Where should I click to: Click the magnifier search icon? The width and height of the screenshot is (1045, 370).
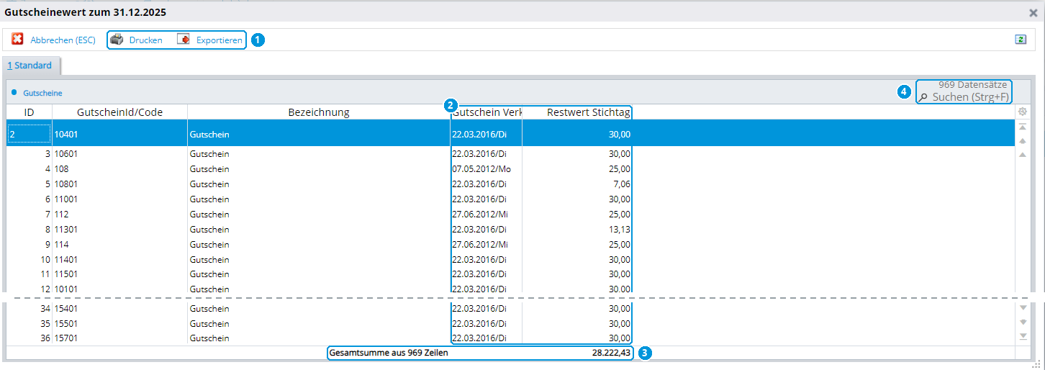tap(923, 97)
